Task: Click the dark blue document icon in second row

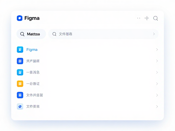Action: pos(20,61)
